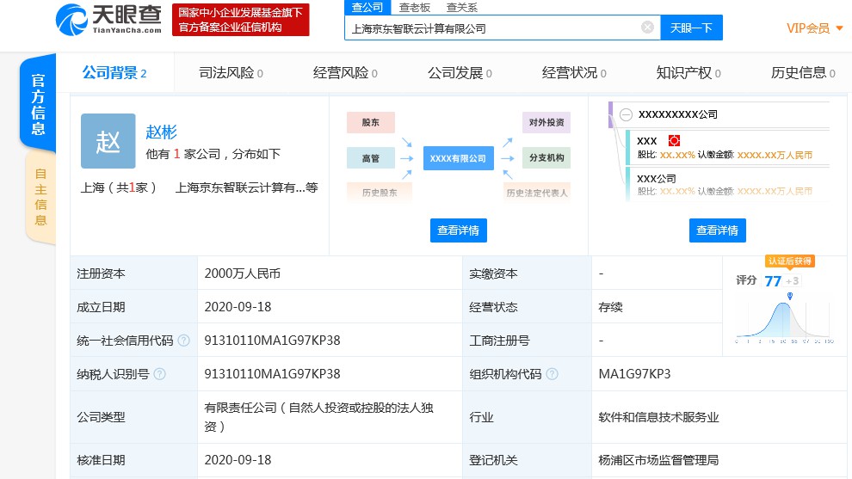Click the credit code 91310110MA1G97KP38 beside 统一社会信用代码
This screenshot has height=479, width=852.
pos(272,341)
